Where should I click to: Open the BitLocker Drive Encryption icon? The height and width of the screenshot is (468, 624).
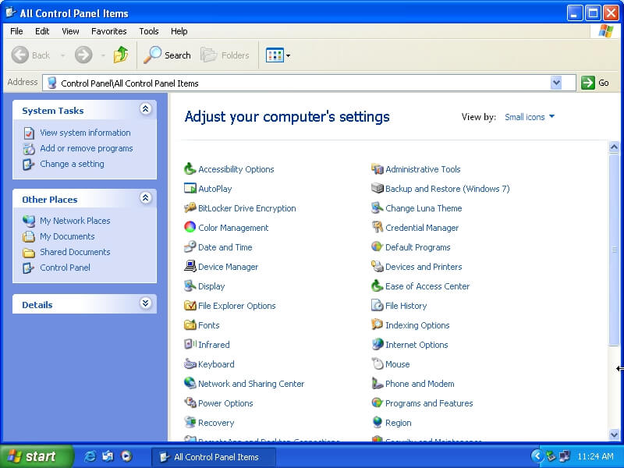click(x=190, y=208)
